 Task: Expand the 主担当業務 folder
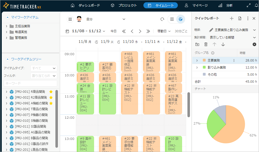7,26
